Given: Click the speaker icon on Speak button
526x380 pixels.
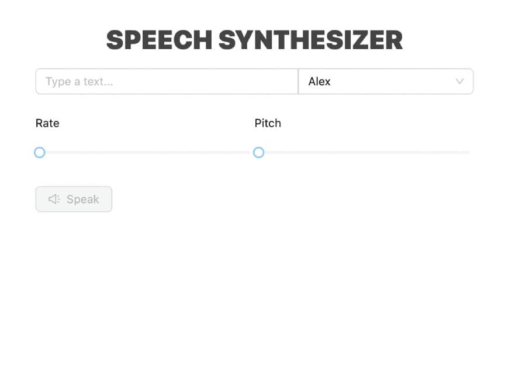Looking at the screenshot, I should 54,199.
